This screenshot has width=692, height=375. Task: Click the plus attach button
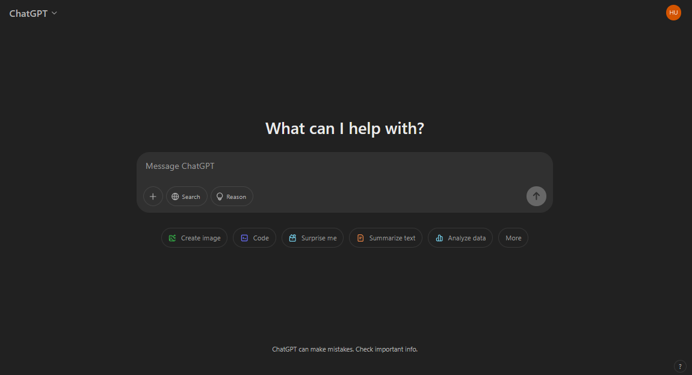pyautogui.click(x=153, y=197)
